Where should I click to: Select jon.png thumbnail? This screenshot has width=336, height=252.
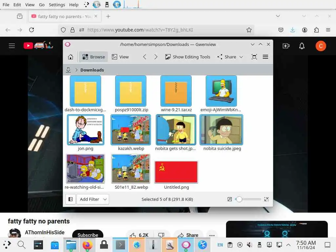point(86,130)
